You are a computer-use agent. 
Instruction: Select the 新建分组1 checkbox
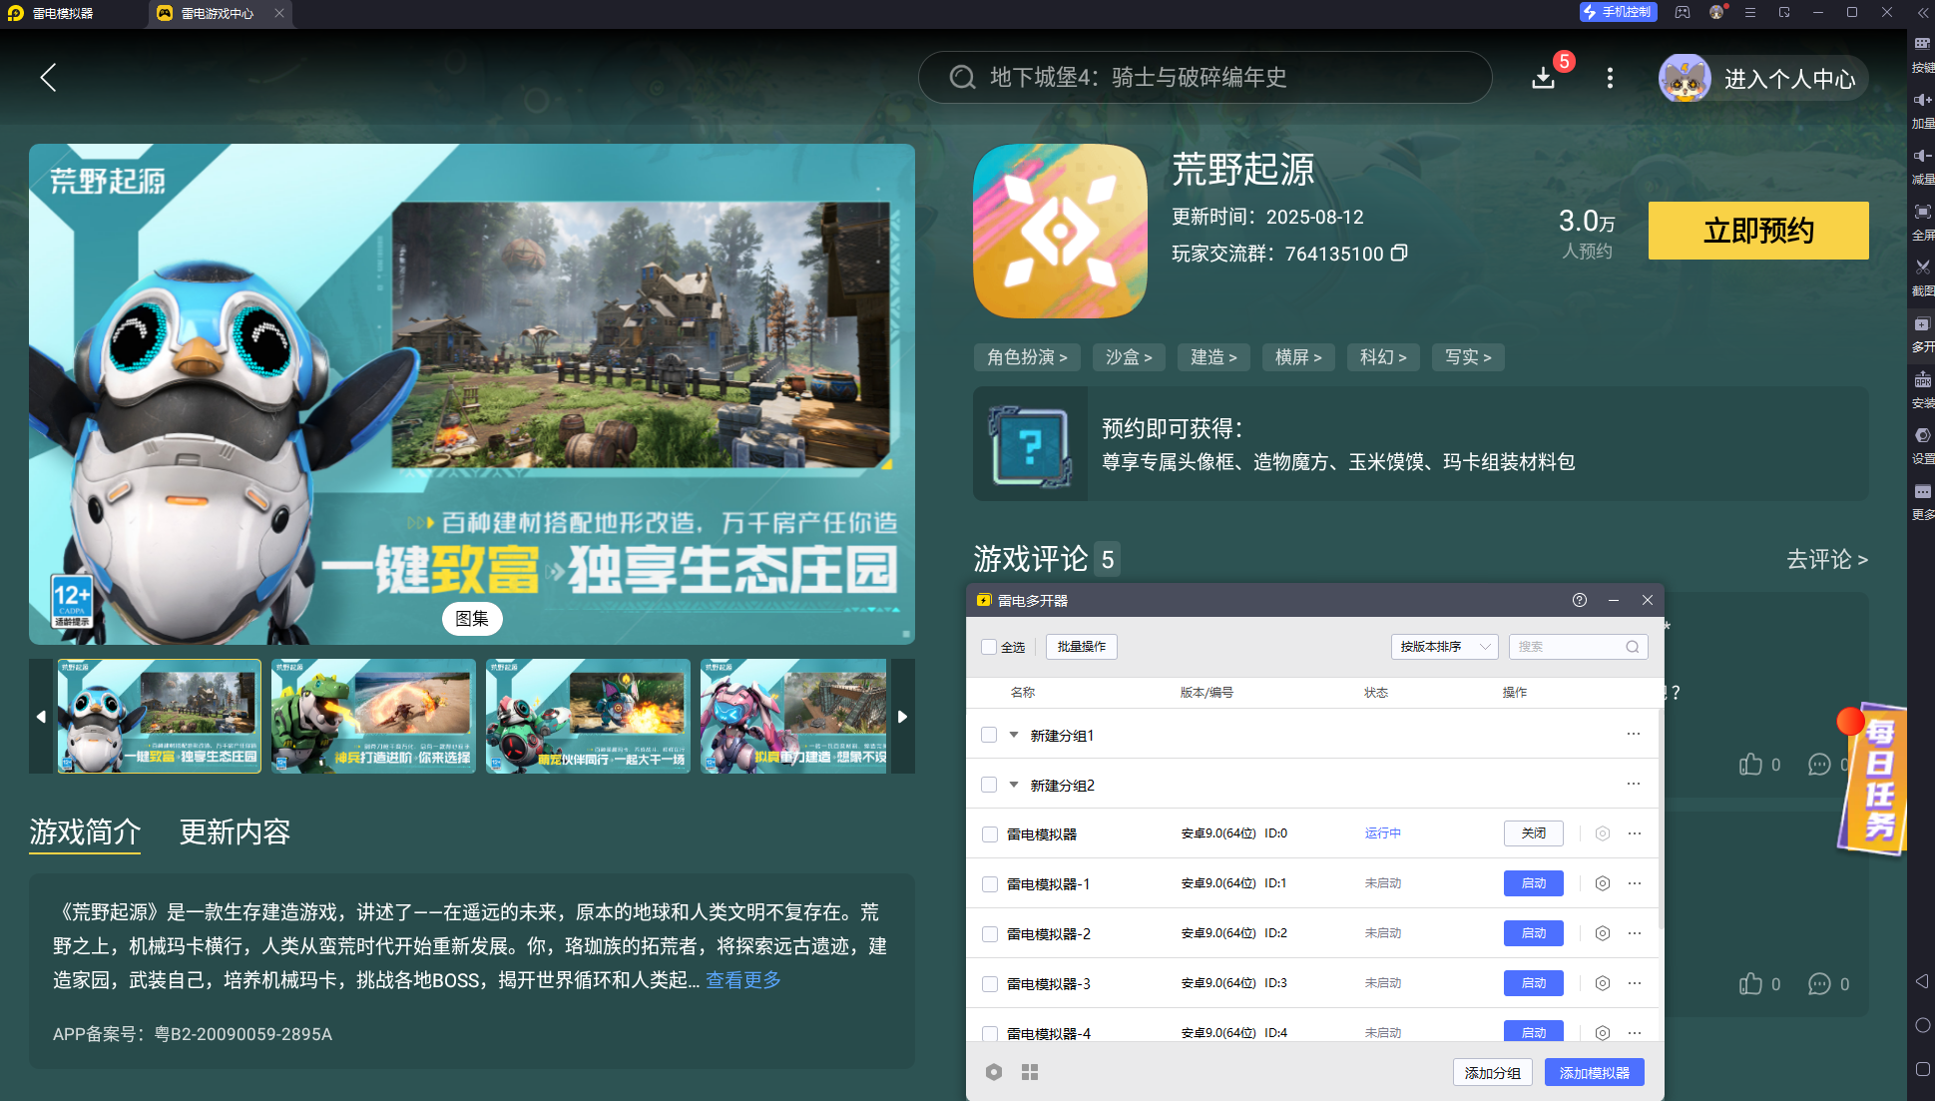(989, 735)
